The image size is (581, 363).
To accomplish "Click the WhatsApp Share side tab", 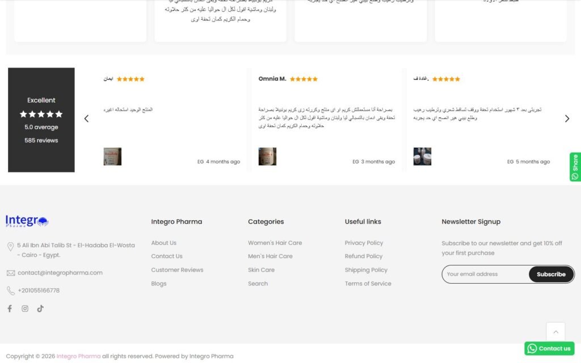I will 575,167.
